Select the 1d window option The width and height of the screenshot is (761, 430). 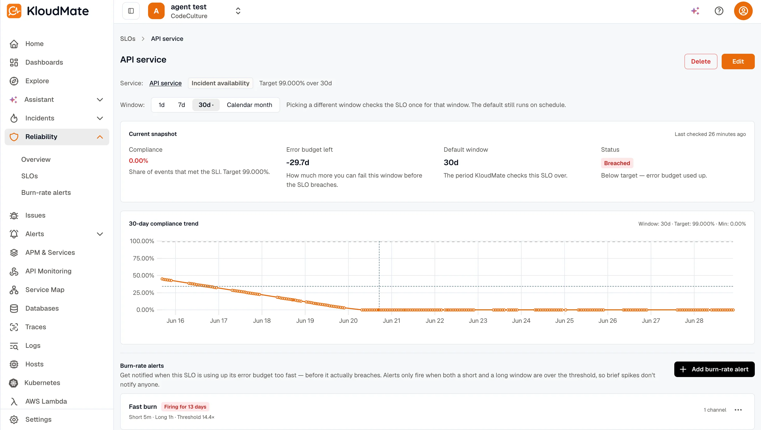(162, 105)
